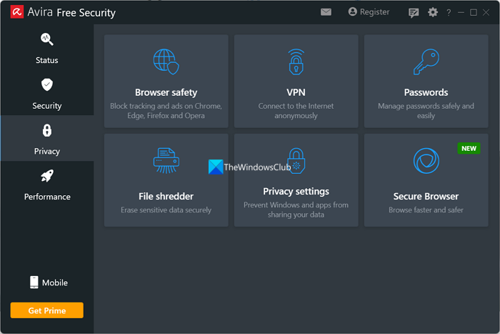The width and height of the screenshot is (500, 334).
Task: Open the Performance tab
Action: pyautogui.click(x=47, y=185)
